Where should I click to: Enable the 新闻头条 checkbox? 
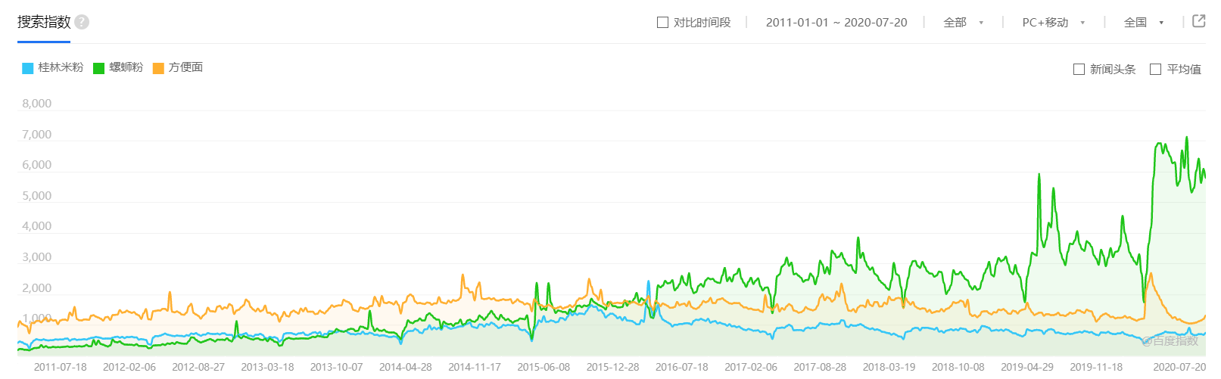pos(1079,70)
